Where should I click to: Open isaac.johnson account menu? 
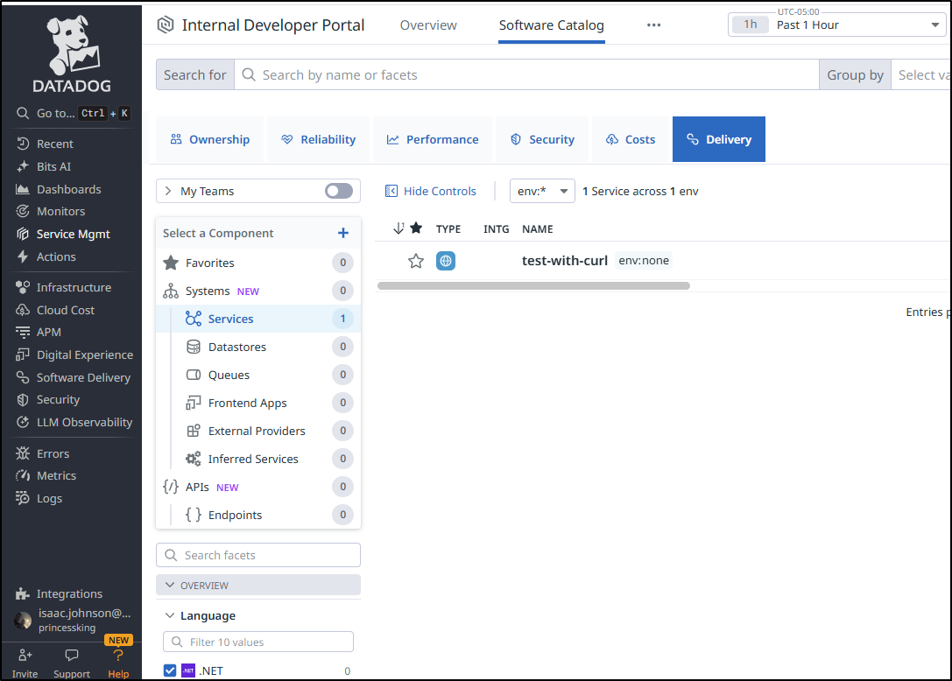[x=72, y=620]
